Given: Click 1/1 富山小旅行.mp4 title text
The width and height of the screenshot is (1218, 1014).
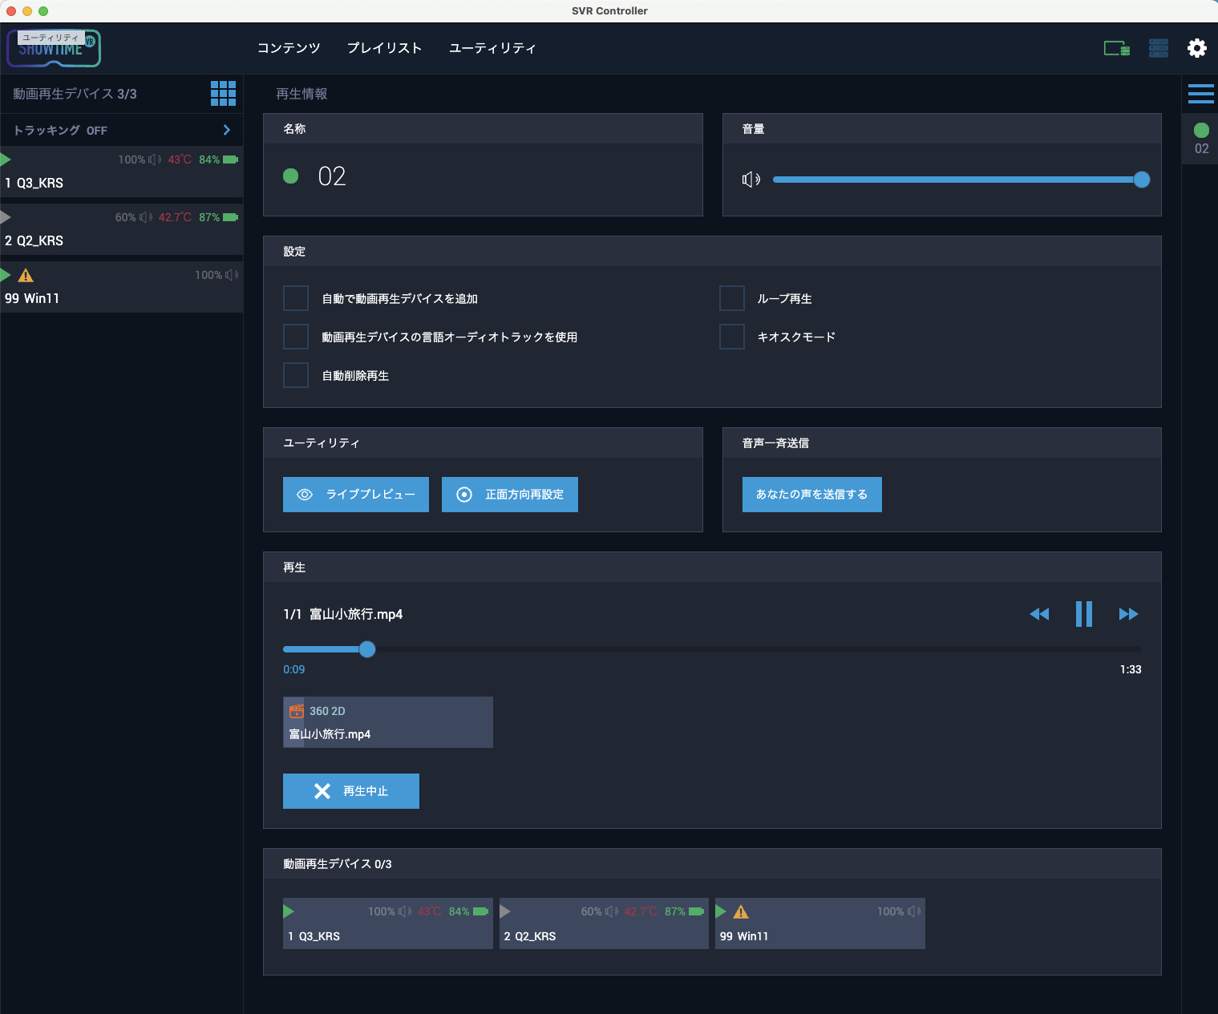Looking at the screenshot, I should pos(343,614).
